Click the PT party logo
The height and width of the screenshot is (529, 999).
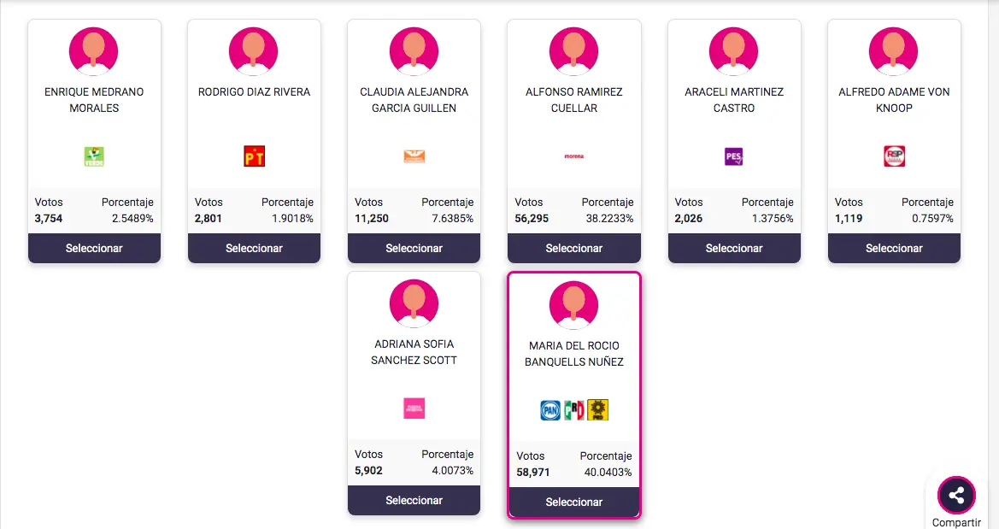(x=254, y=156)
